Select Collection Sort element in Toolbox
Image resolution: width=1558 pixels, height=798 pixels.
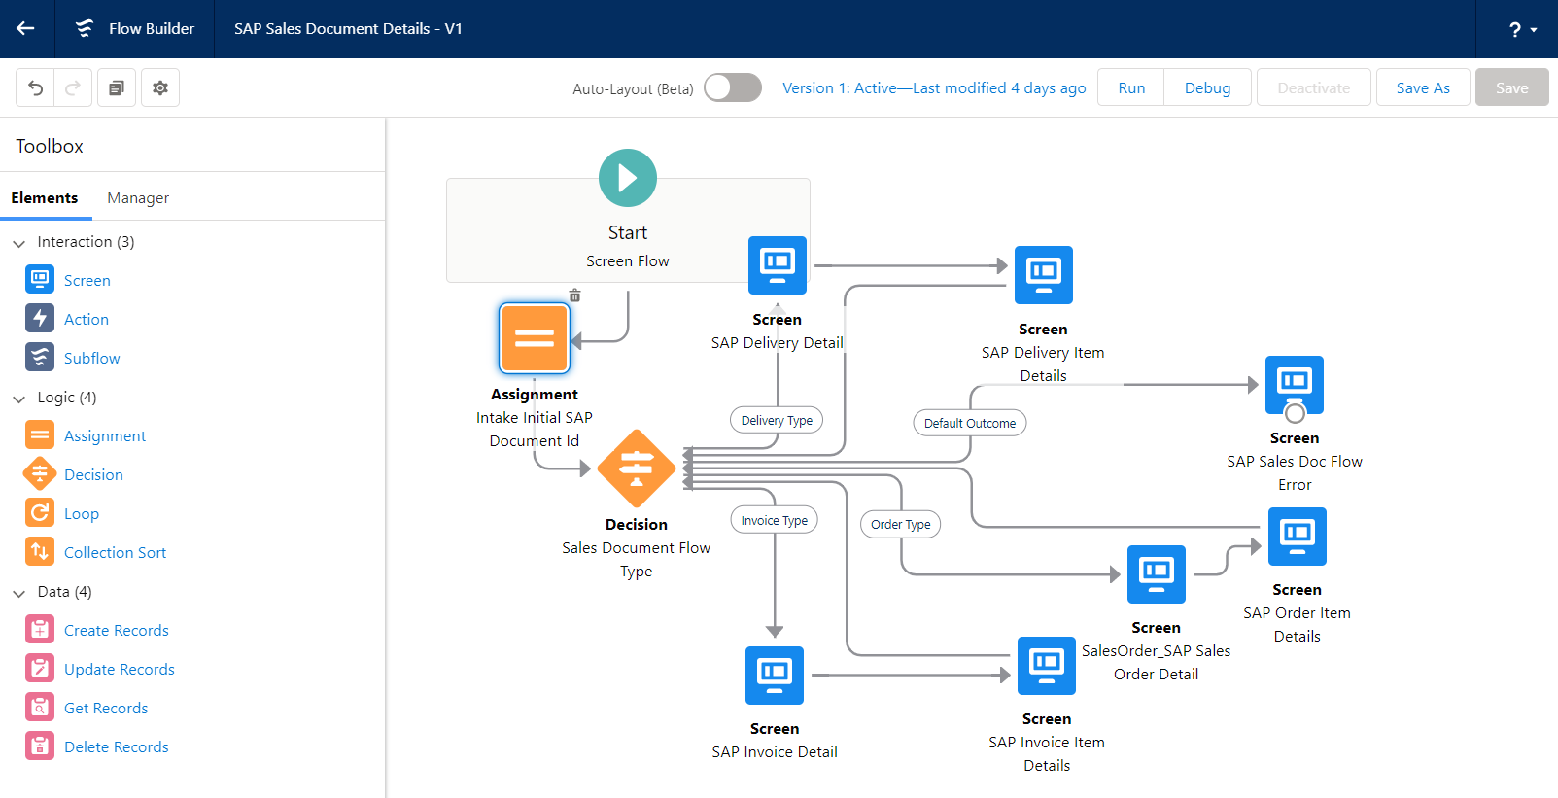pyautogui.click(x=96, y=552)
